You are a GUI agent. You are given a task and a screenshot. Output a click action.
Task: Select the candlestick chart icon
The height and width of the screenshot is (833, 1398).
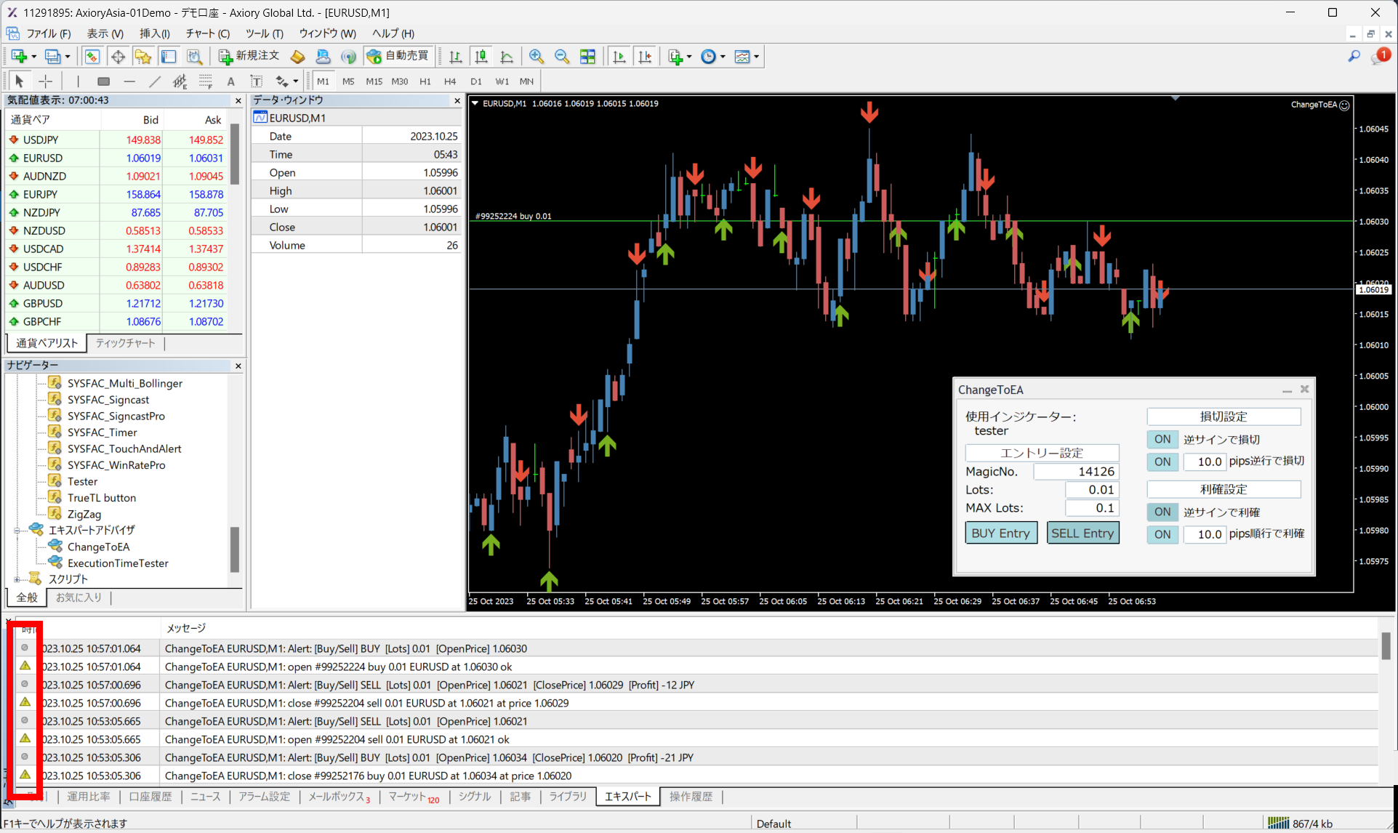coord(481,57)
